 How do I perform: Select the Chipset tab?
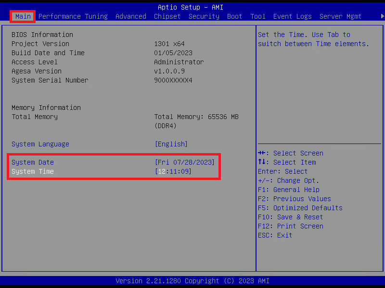[x=167, y=16]
